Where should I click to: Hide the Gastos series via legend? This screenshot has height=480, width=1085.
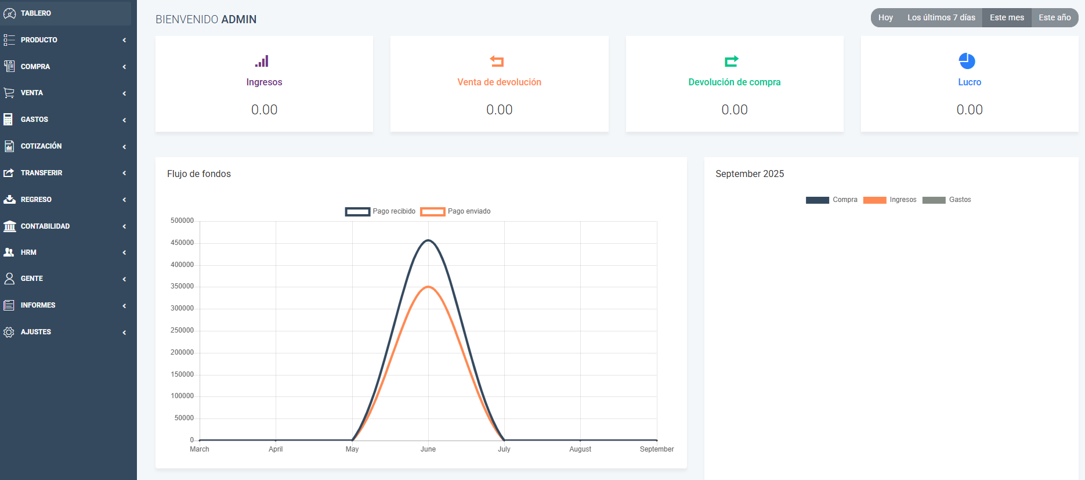tap(946, 200)
